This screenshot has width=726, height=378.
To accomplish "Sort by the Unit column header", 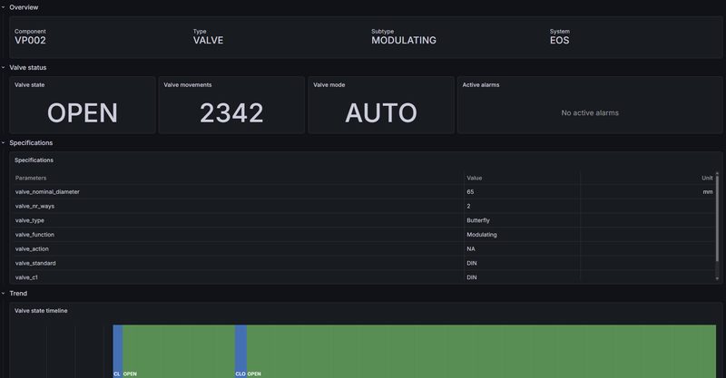I will pyautogui.click(x=707, y=178).
